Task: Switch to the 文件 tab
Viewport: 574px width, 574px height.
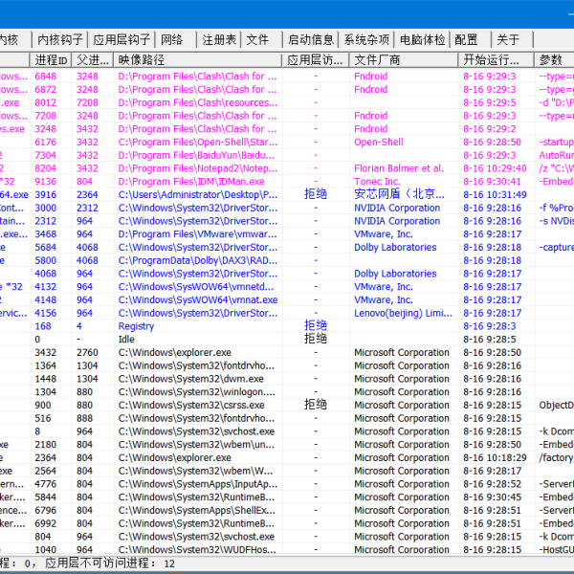Action: (x=261, y=39)
